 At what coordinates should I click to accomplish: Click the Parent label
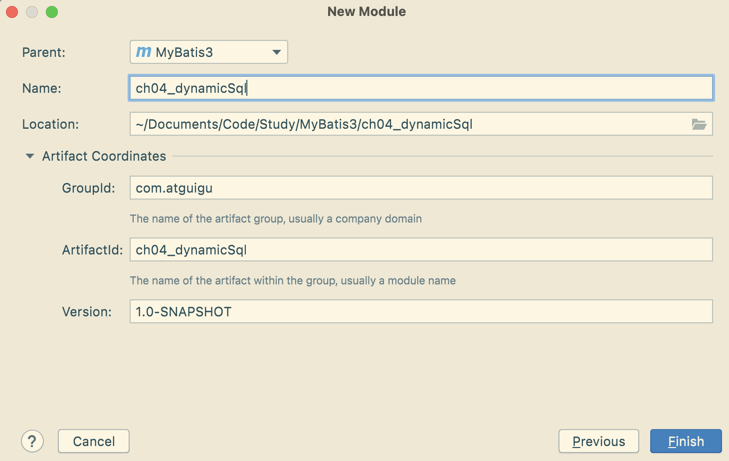44,52
